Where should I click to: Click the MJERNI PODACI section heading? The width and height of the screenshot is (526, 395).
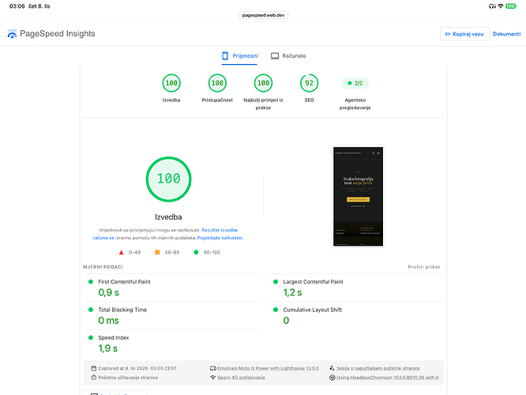(103, 267)
